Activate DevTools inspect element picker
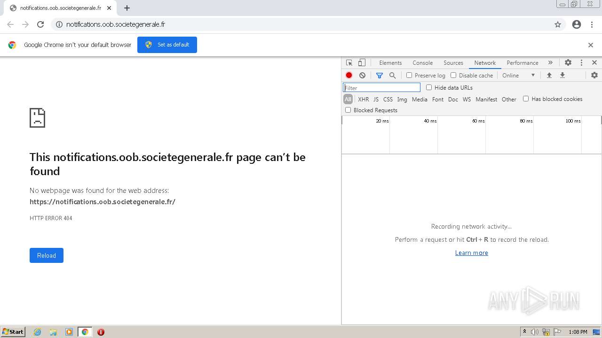Viewport: 602px width, 338px height. click(349, 62)
